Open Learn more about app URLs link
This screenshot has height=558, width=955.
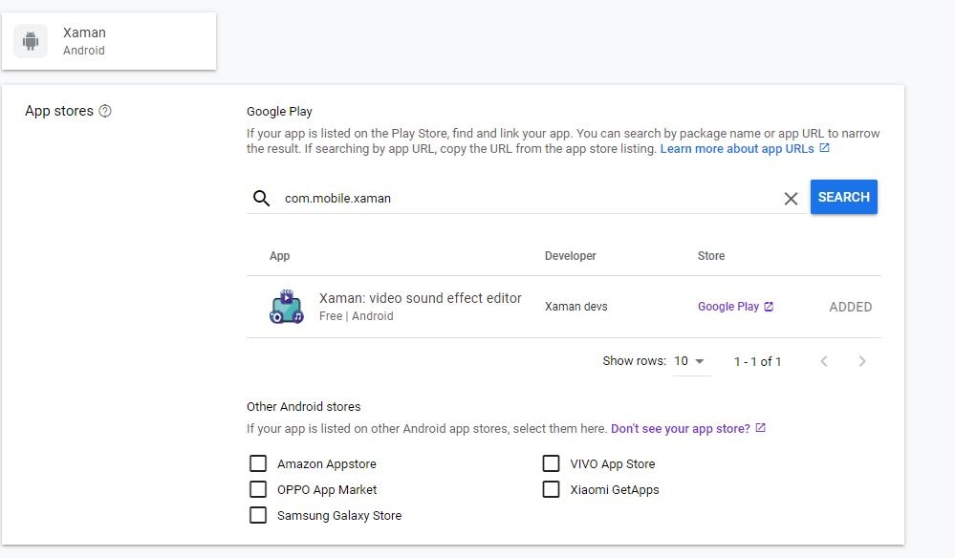(737, 149)
